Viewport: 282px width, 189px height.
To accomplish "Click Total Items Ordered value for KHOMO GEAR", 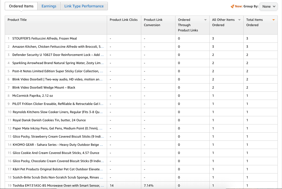I will click(247, 145).
